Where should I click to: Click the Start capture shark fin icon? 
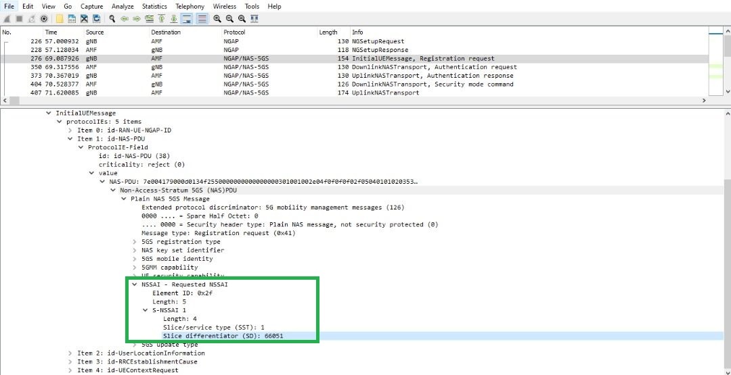[x=6, y=19]
